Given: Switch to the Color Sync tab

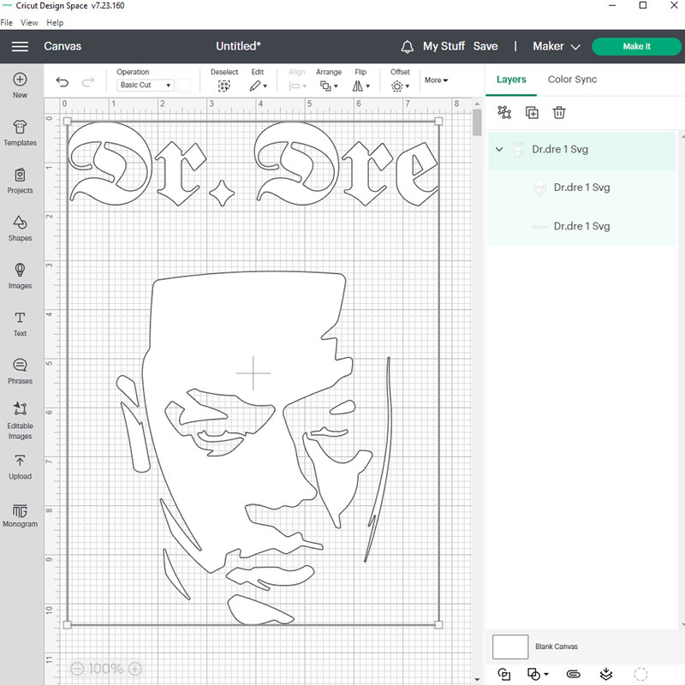Looking at the screenshot, I should coord(572,80).
